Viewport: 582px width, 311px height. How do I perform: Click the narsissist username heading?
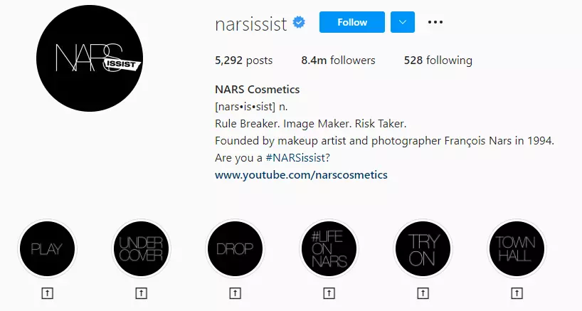250,23
